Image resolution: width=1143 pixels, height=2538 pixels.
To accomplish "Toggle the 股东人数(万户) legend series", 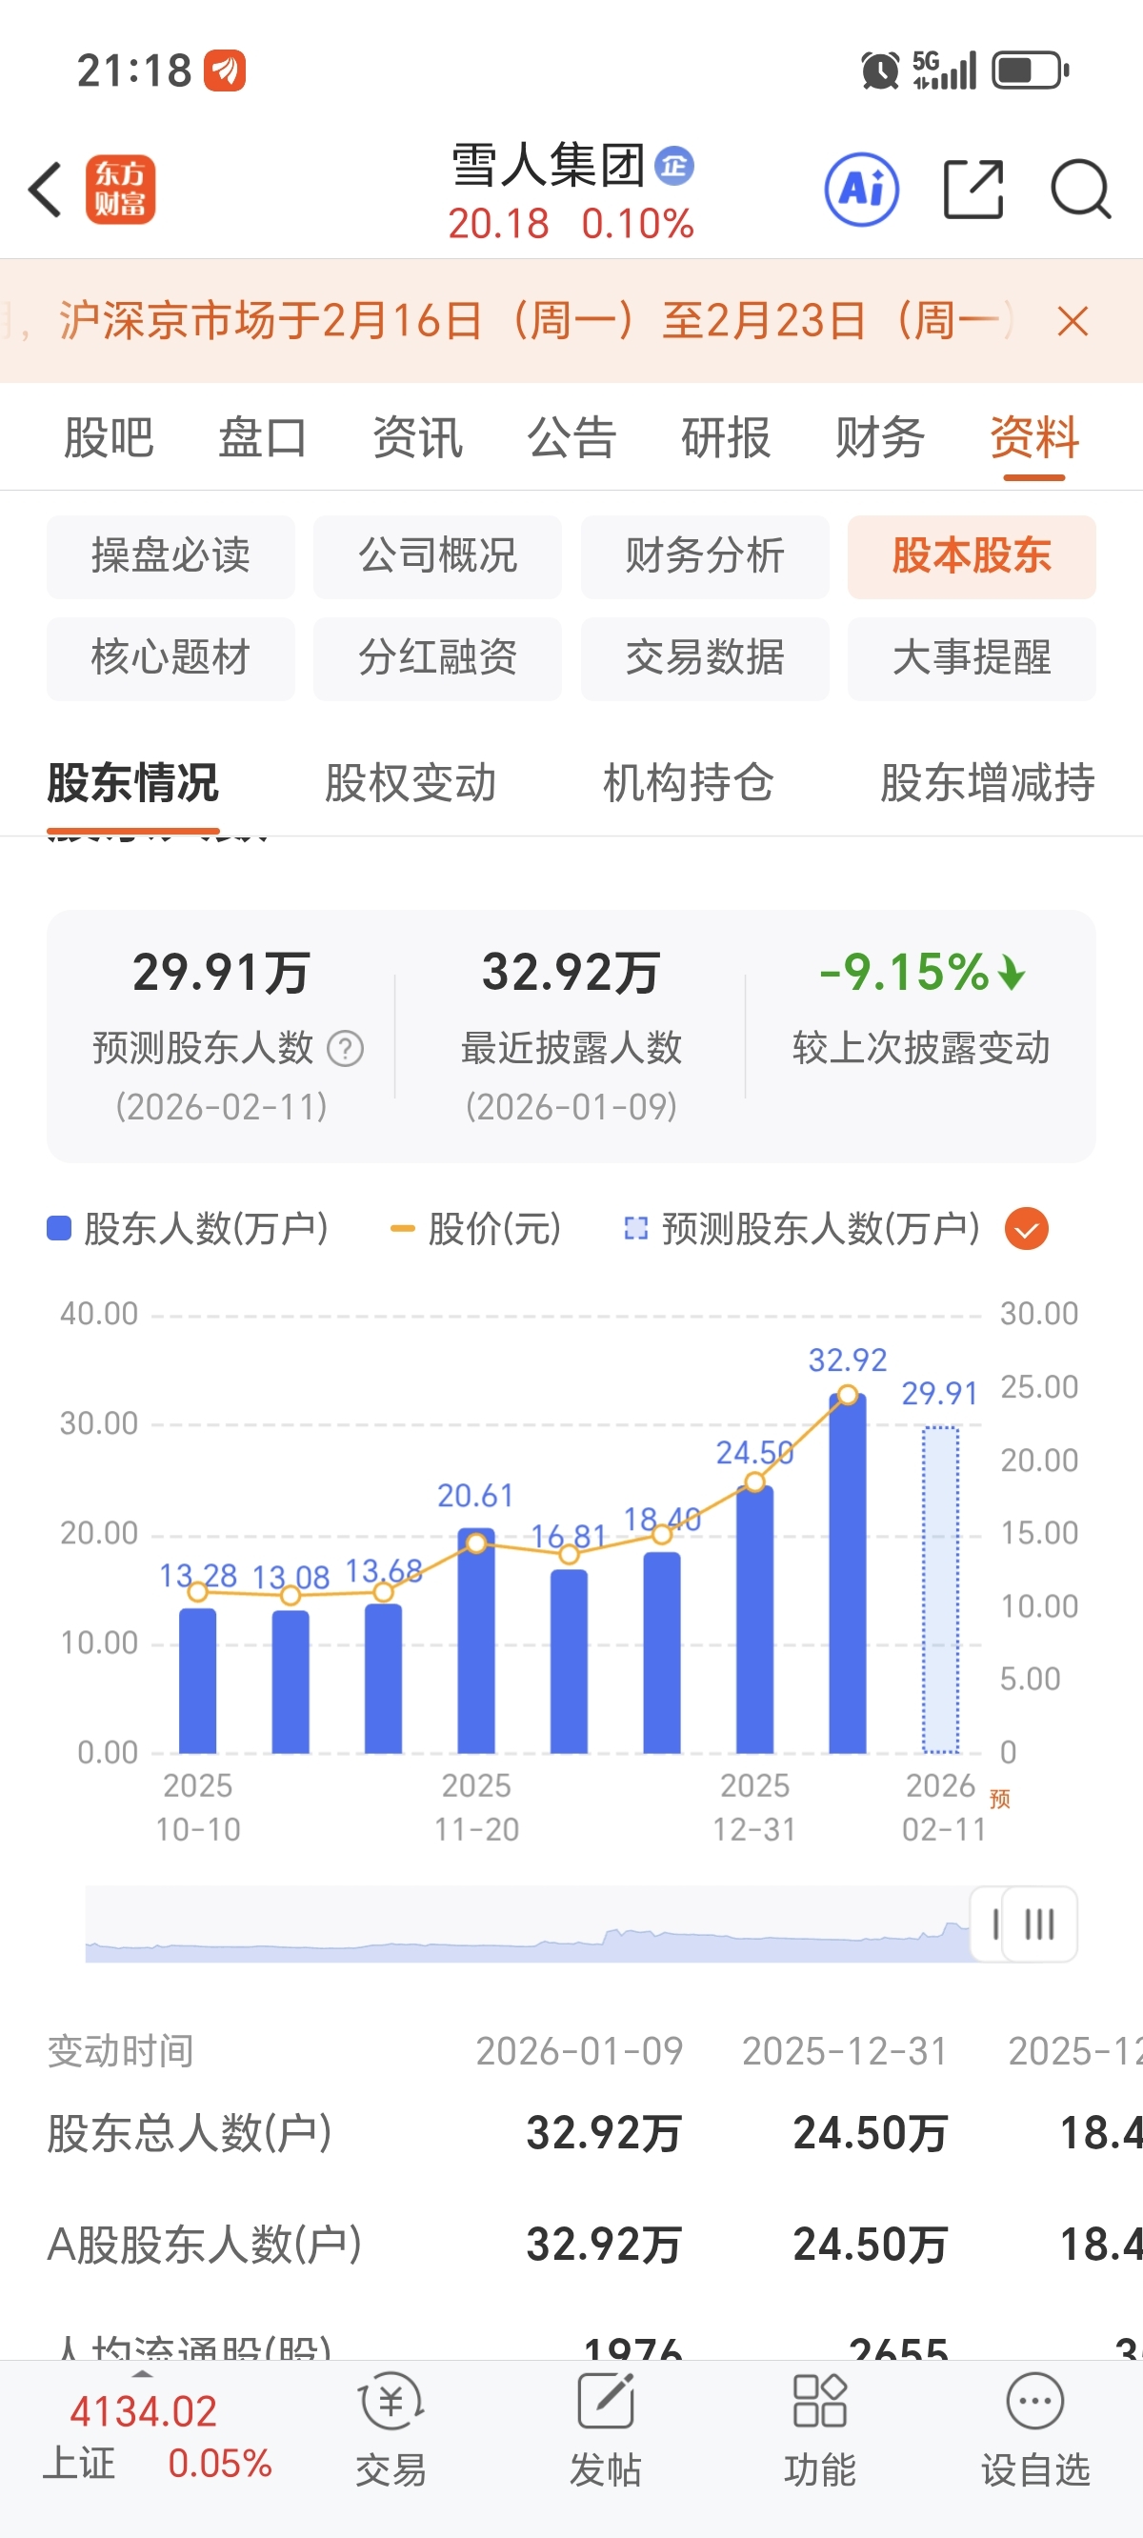I will tap(189, 1229).
